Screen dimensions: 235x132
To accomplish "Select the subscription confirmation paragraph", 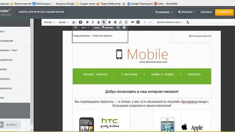I will [142, 103].
